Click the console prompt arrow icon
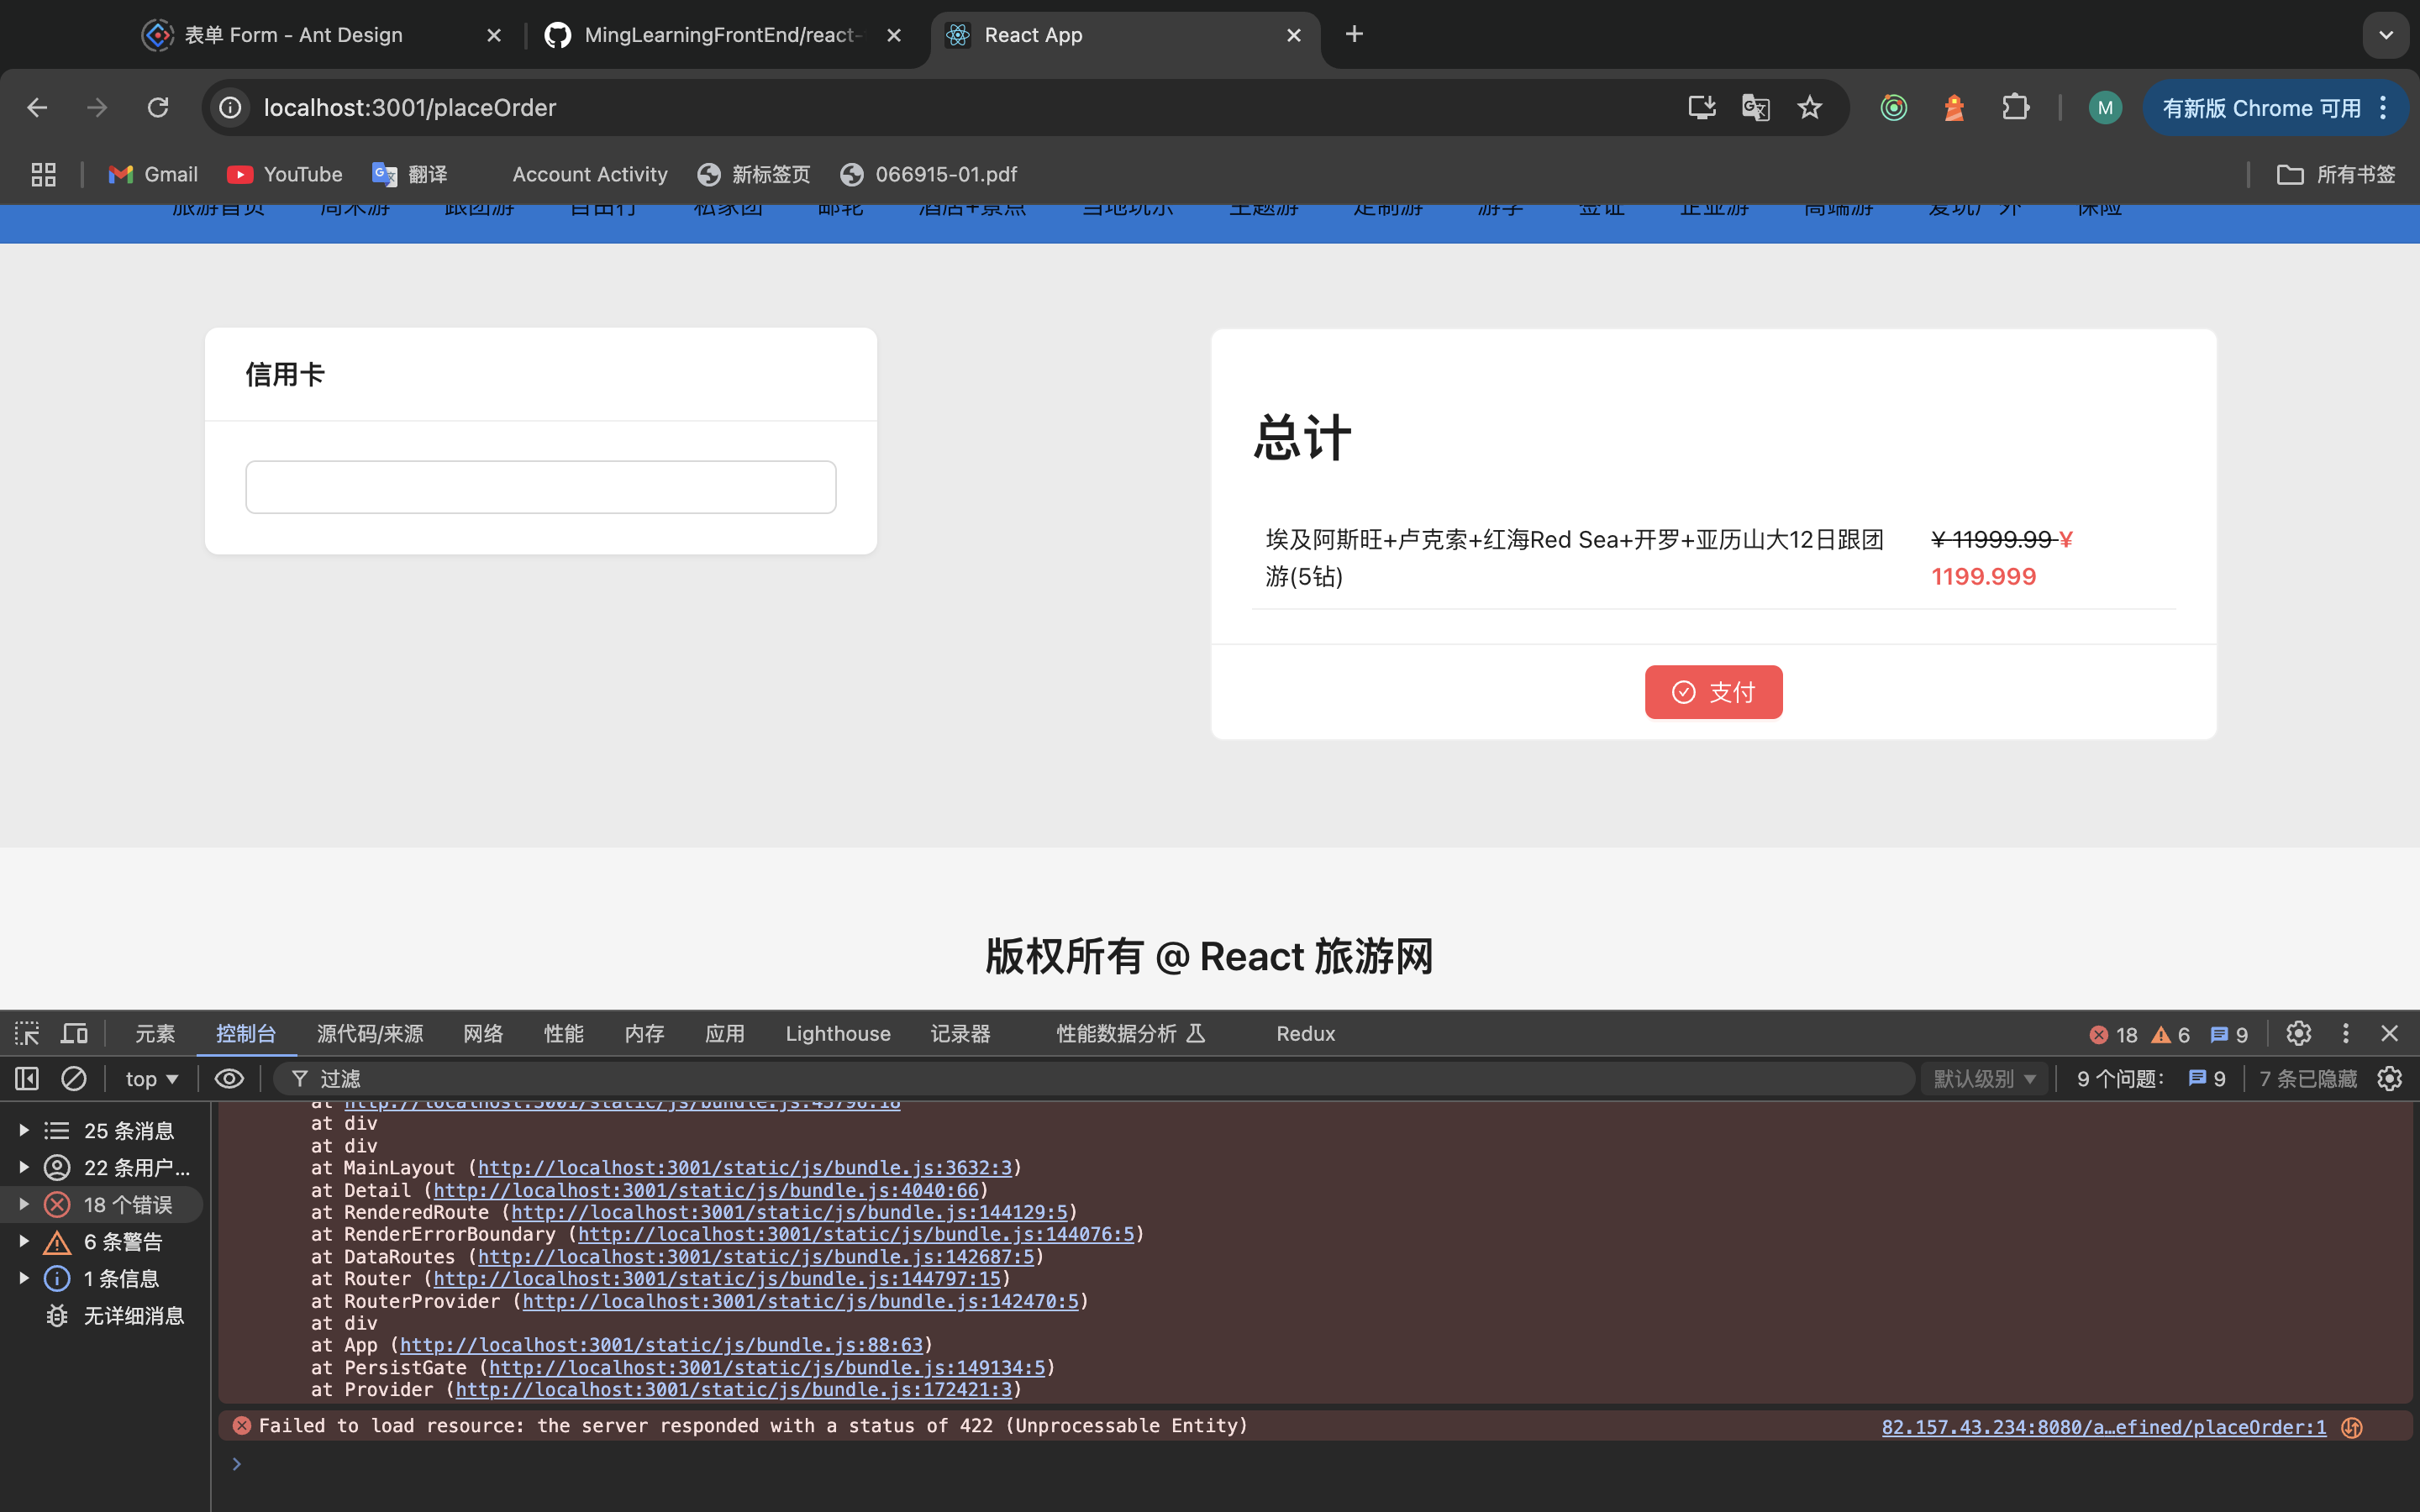 (237, 1462)
